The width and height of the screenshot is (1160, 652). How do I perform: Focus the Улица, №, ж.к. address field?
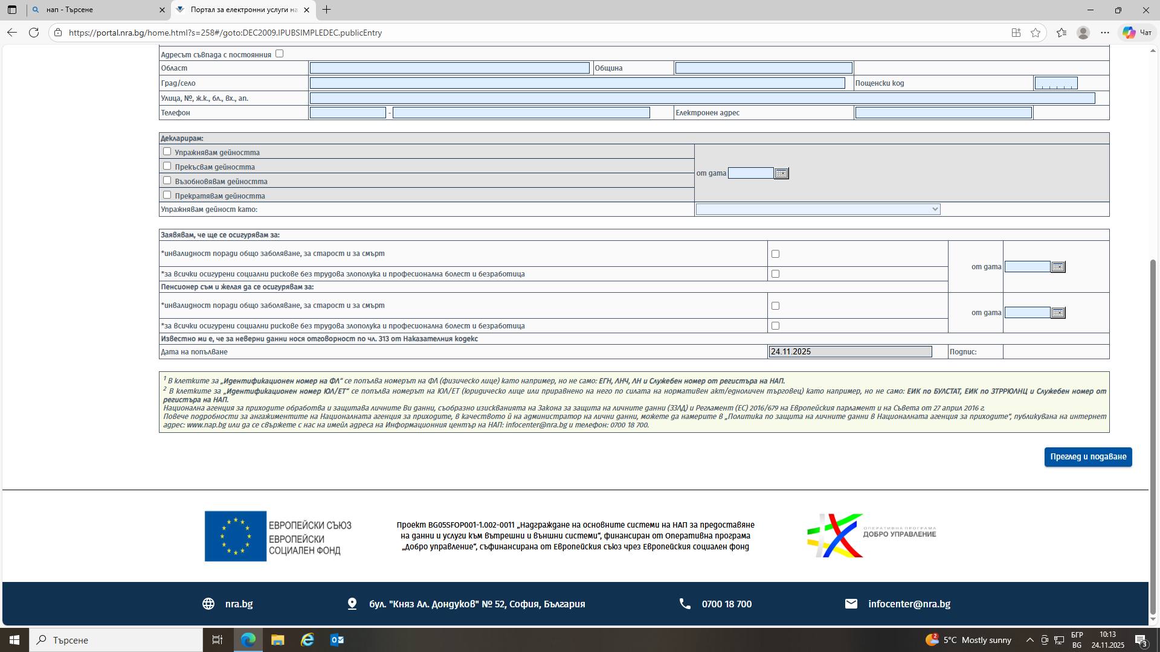[x=702, y=98]
